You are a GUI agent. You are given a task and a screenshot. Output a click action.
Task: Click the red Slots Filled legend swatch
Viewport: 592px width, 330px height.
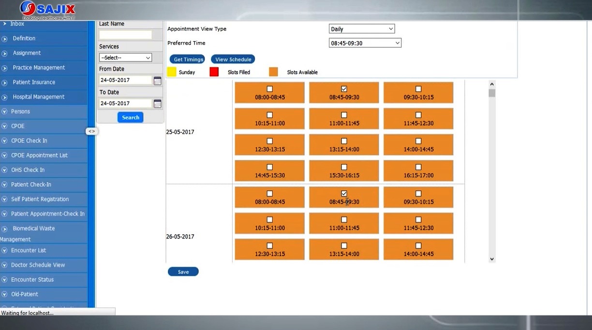[214, 72]
